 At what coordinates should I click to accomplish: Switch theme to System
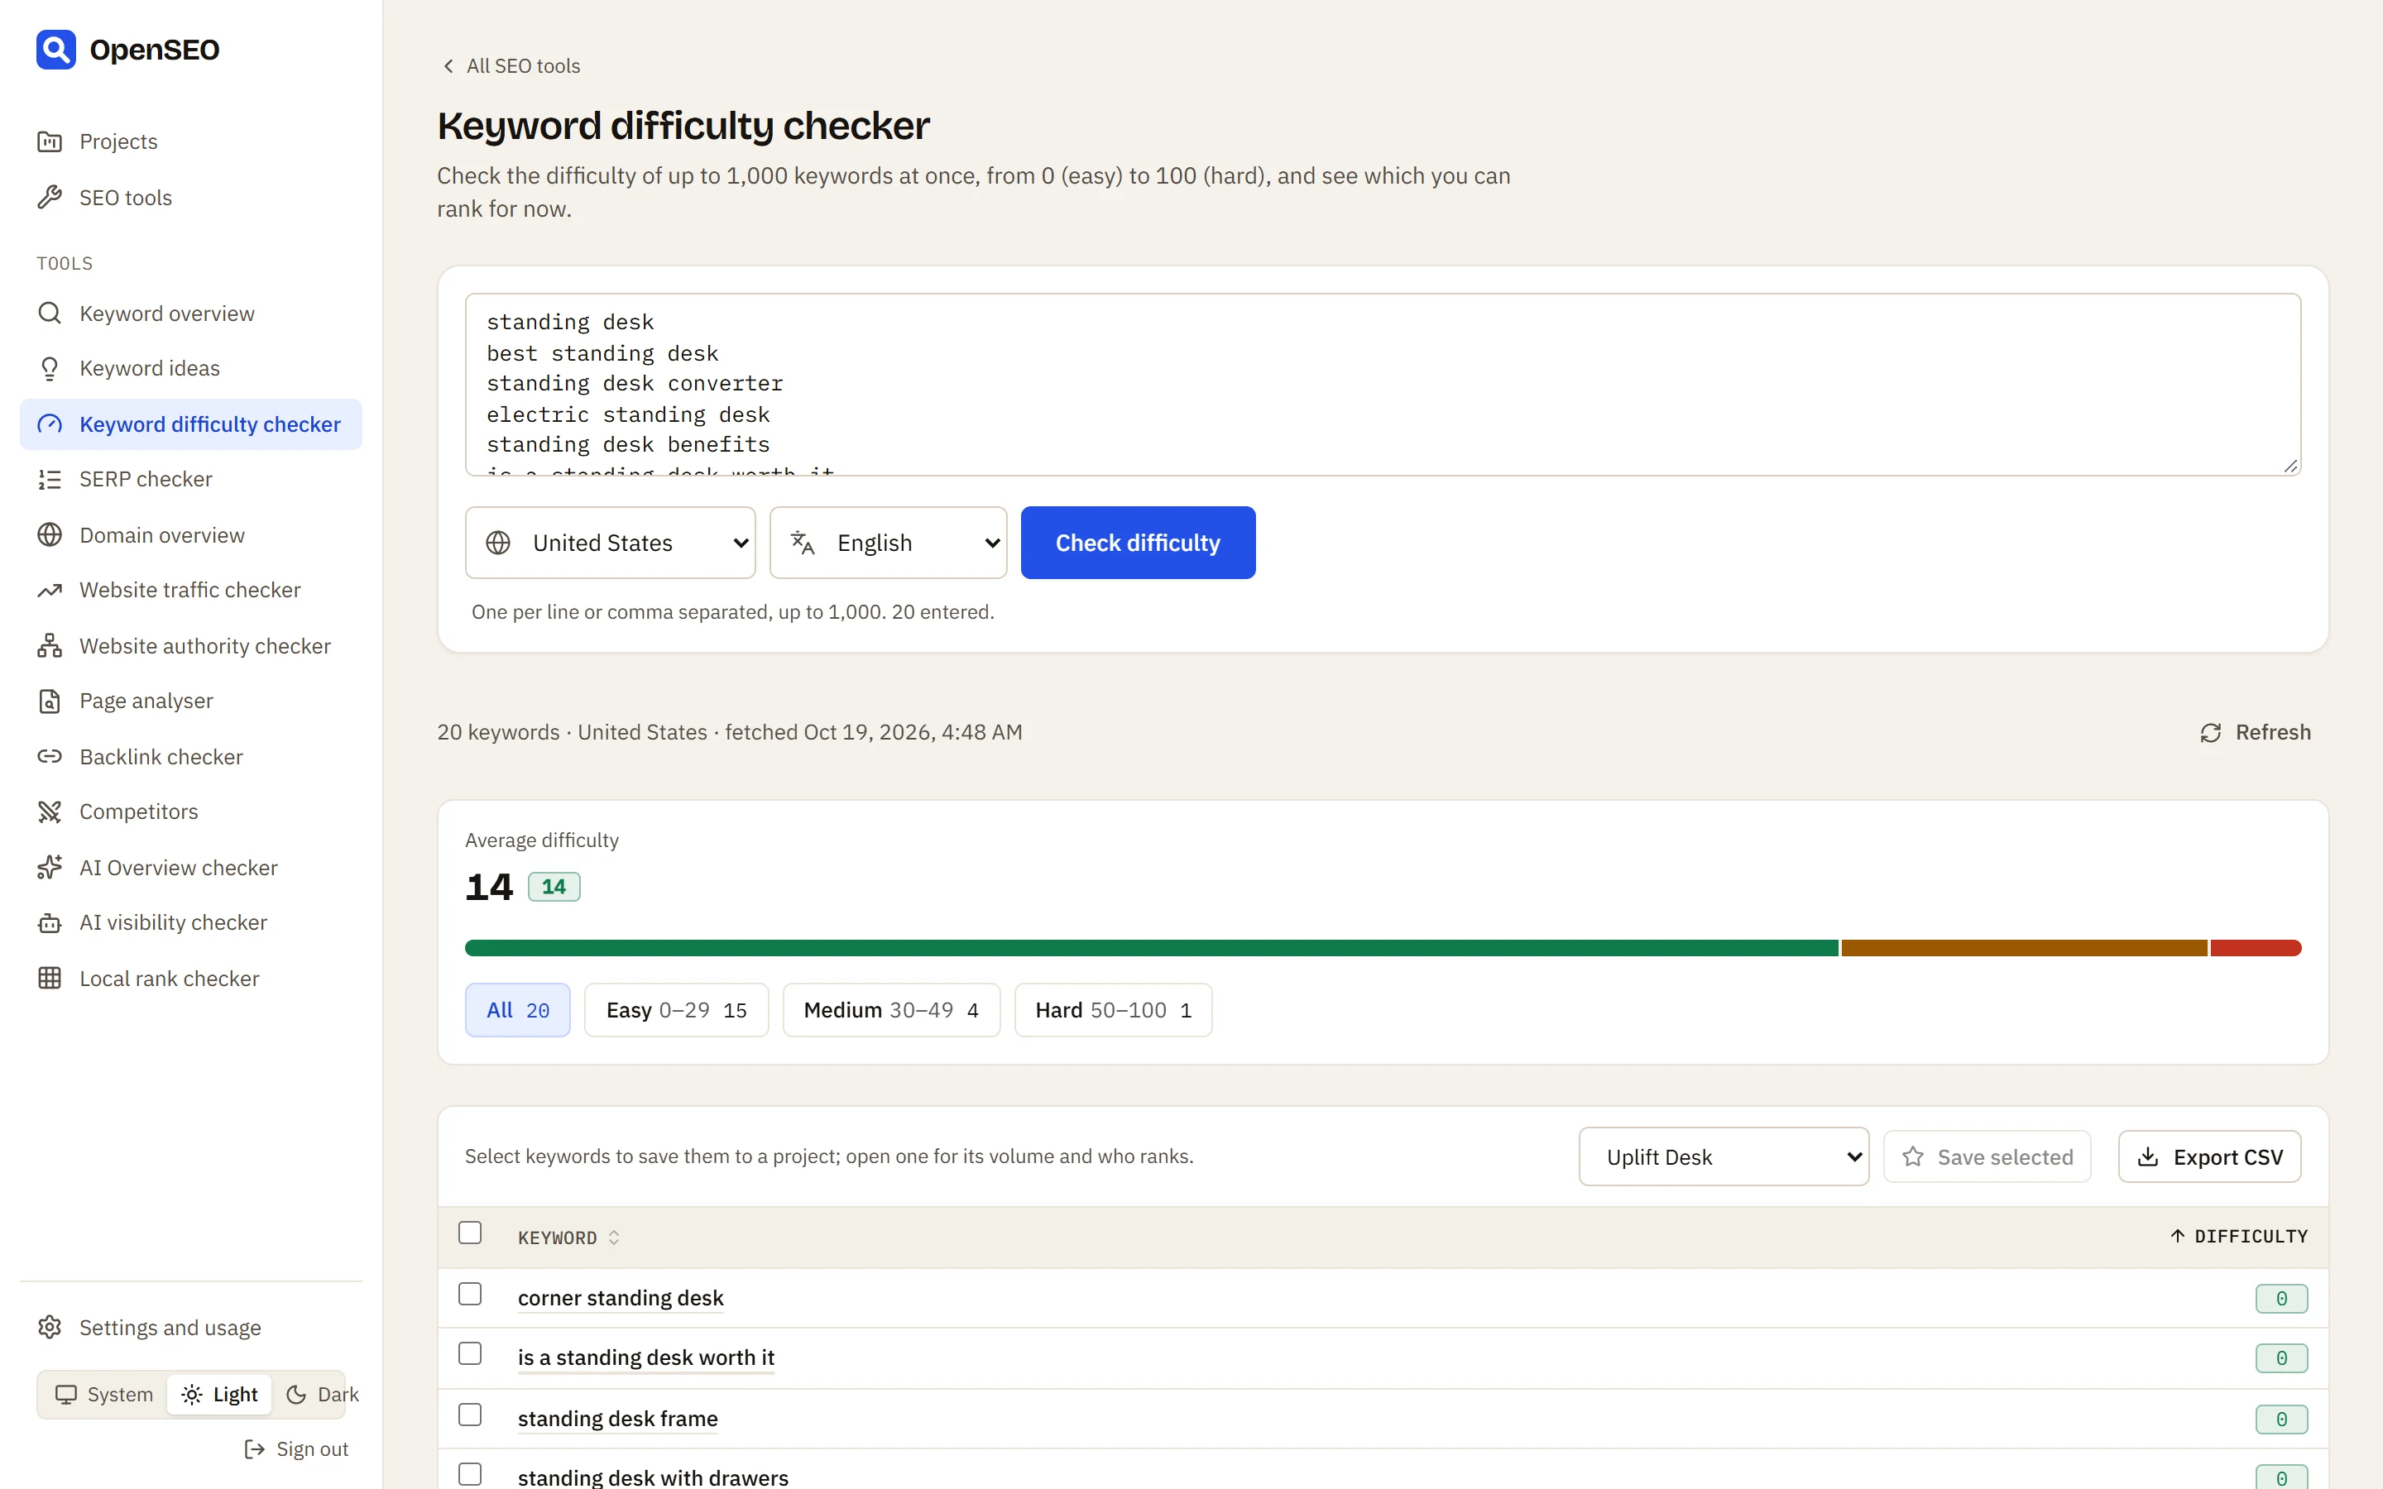point(104,1395)
